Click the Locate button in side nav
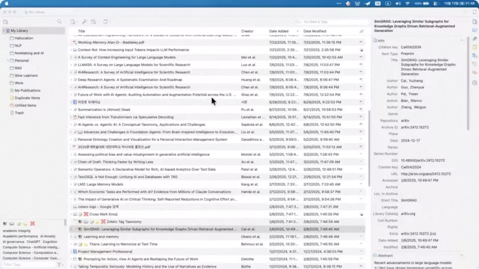This screenshot has height=269, width=479. coord(475,83)
